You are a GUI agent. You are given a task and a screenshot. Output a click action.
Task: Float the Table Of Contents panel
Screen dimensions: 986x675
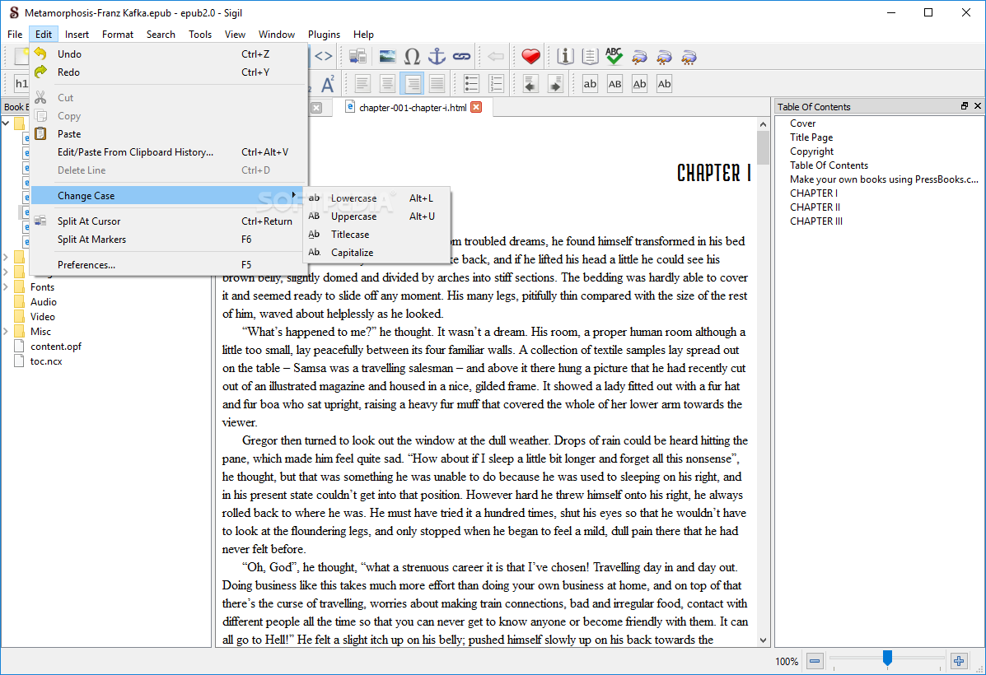click(964, 106)
